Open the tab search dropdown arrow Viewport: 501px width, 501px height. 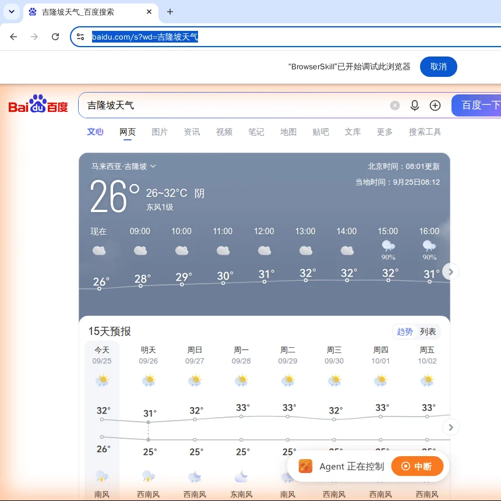click(x=12, y=12)
